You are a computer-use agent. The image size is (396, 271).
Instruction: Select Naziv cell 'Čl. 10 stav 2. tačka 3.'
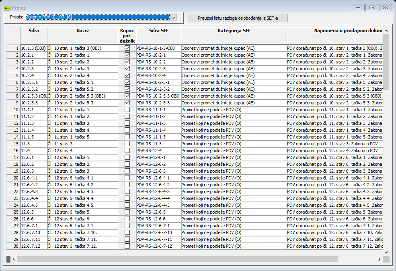point(82,69)
